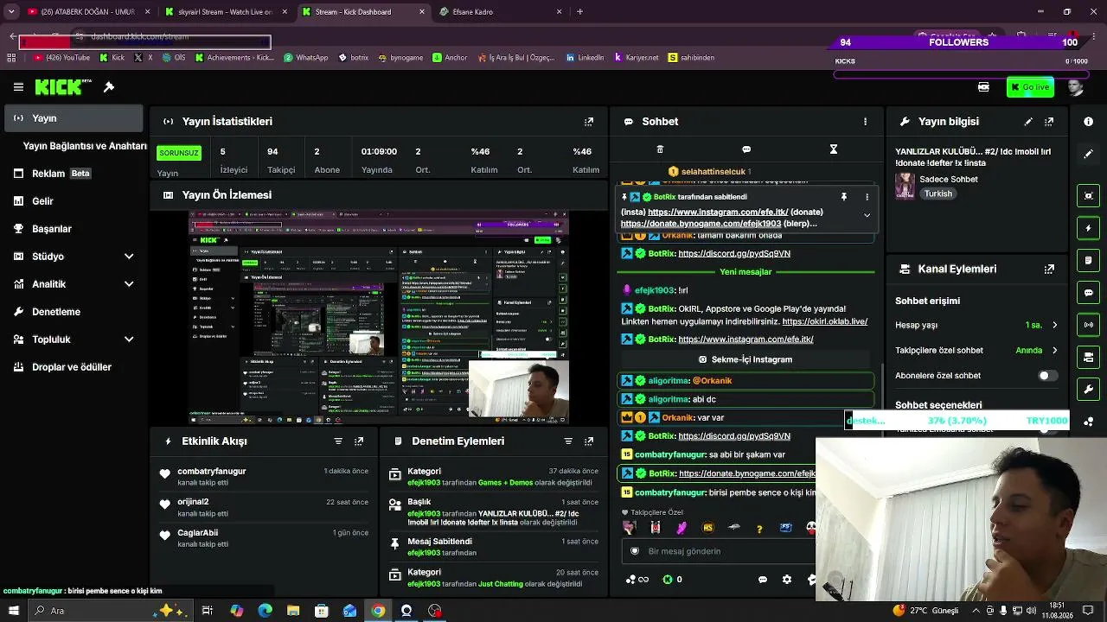1107x622 pixels.
Task: Click Sekme-İçi Instagram button
Action: pyautogui.click(x=745, y=359)
